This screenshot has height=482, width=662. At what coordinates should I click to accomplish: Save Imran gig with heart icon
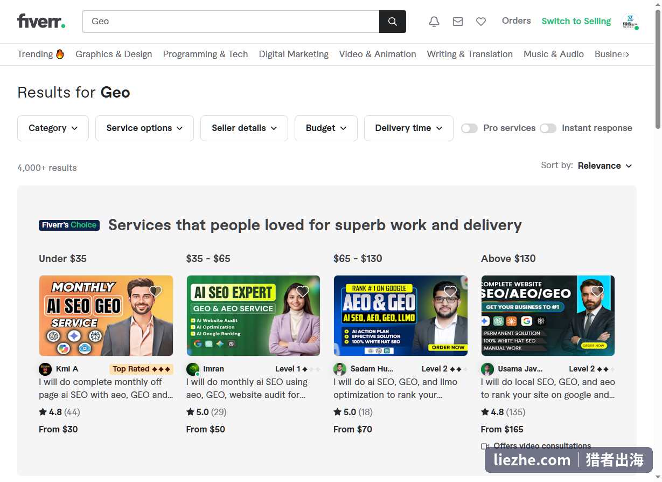click(x=303, y=291)
